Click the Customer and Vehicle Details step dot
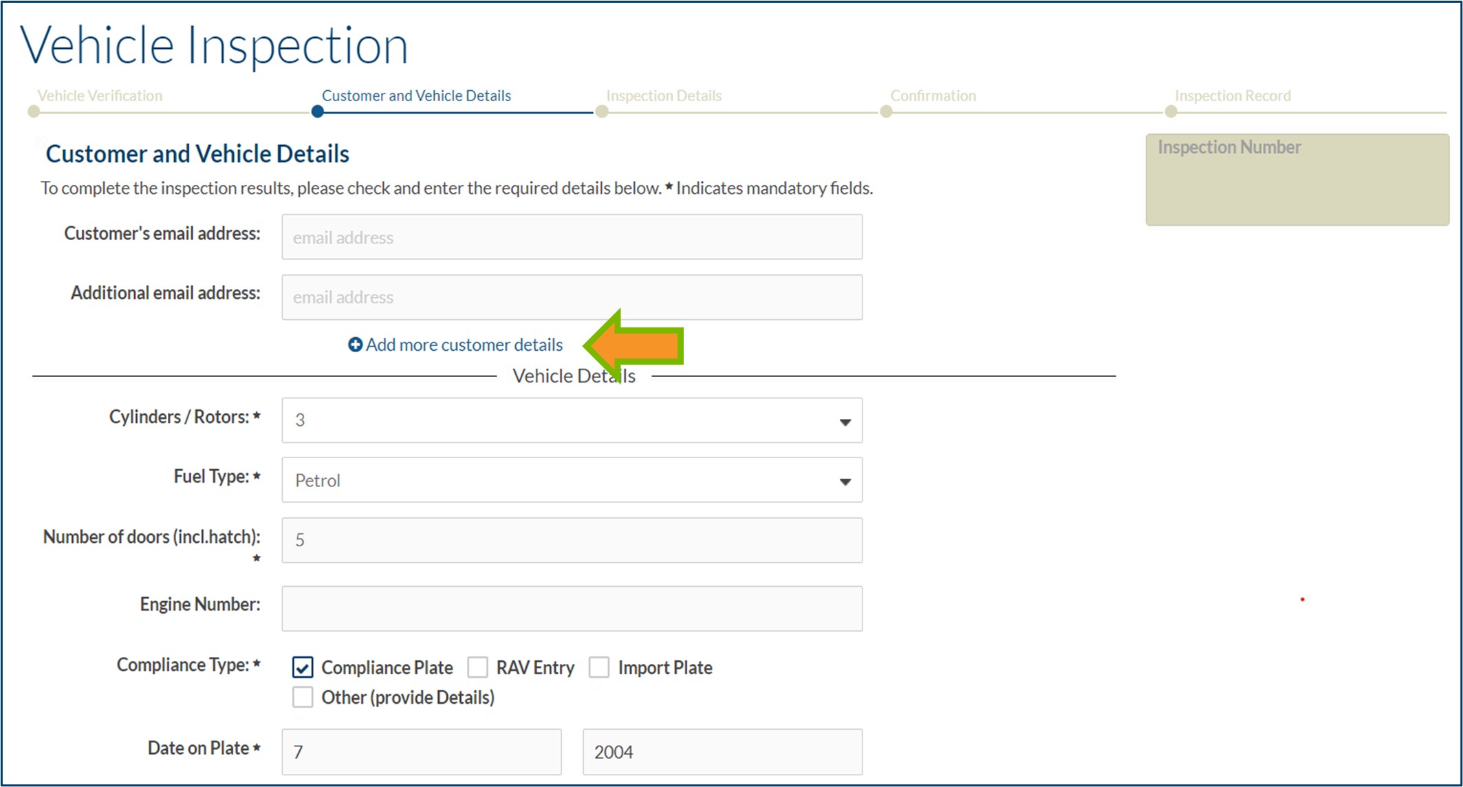The width and height of the screenshot is (1463, 787). point(317,111)
